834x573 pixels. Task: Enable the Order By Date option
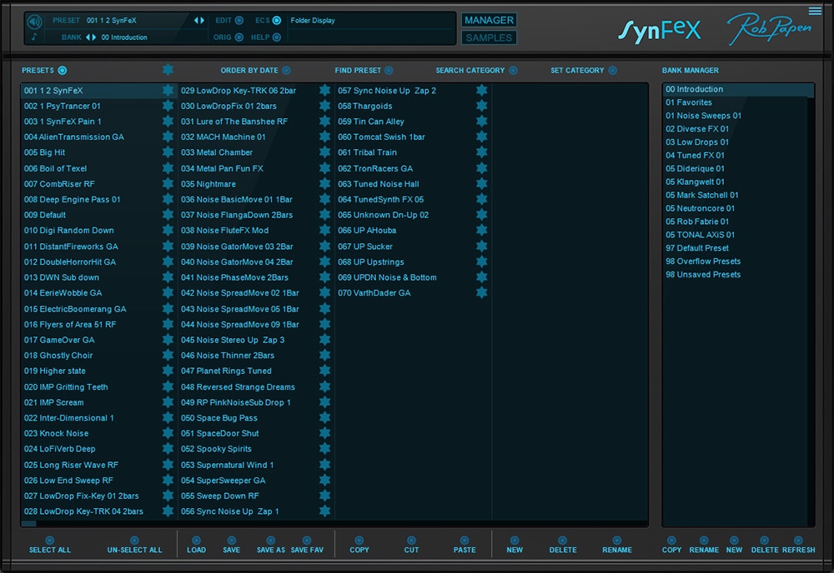click(286, 71)
